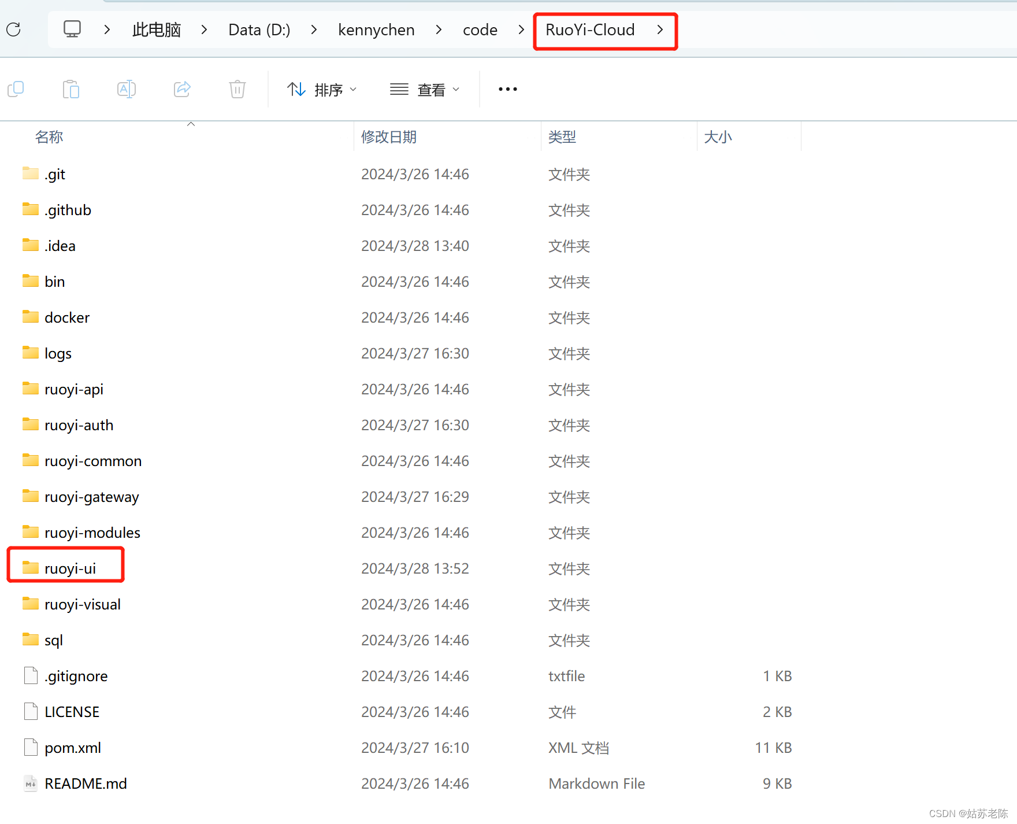Sort by 类型 column header

point(562,137)
